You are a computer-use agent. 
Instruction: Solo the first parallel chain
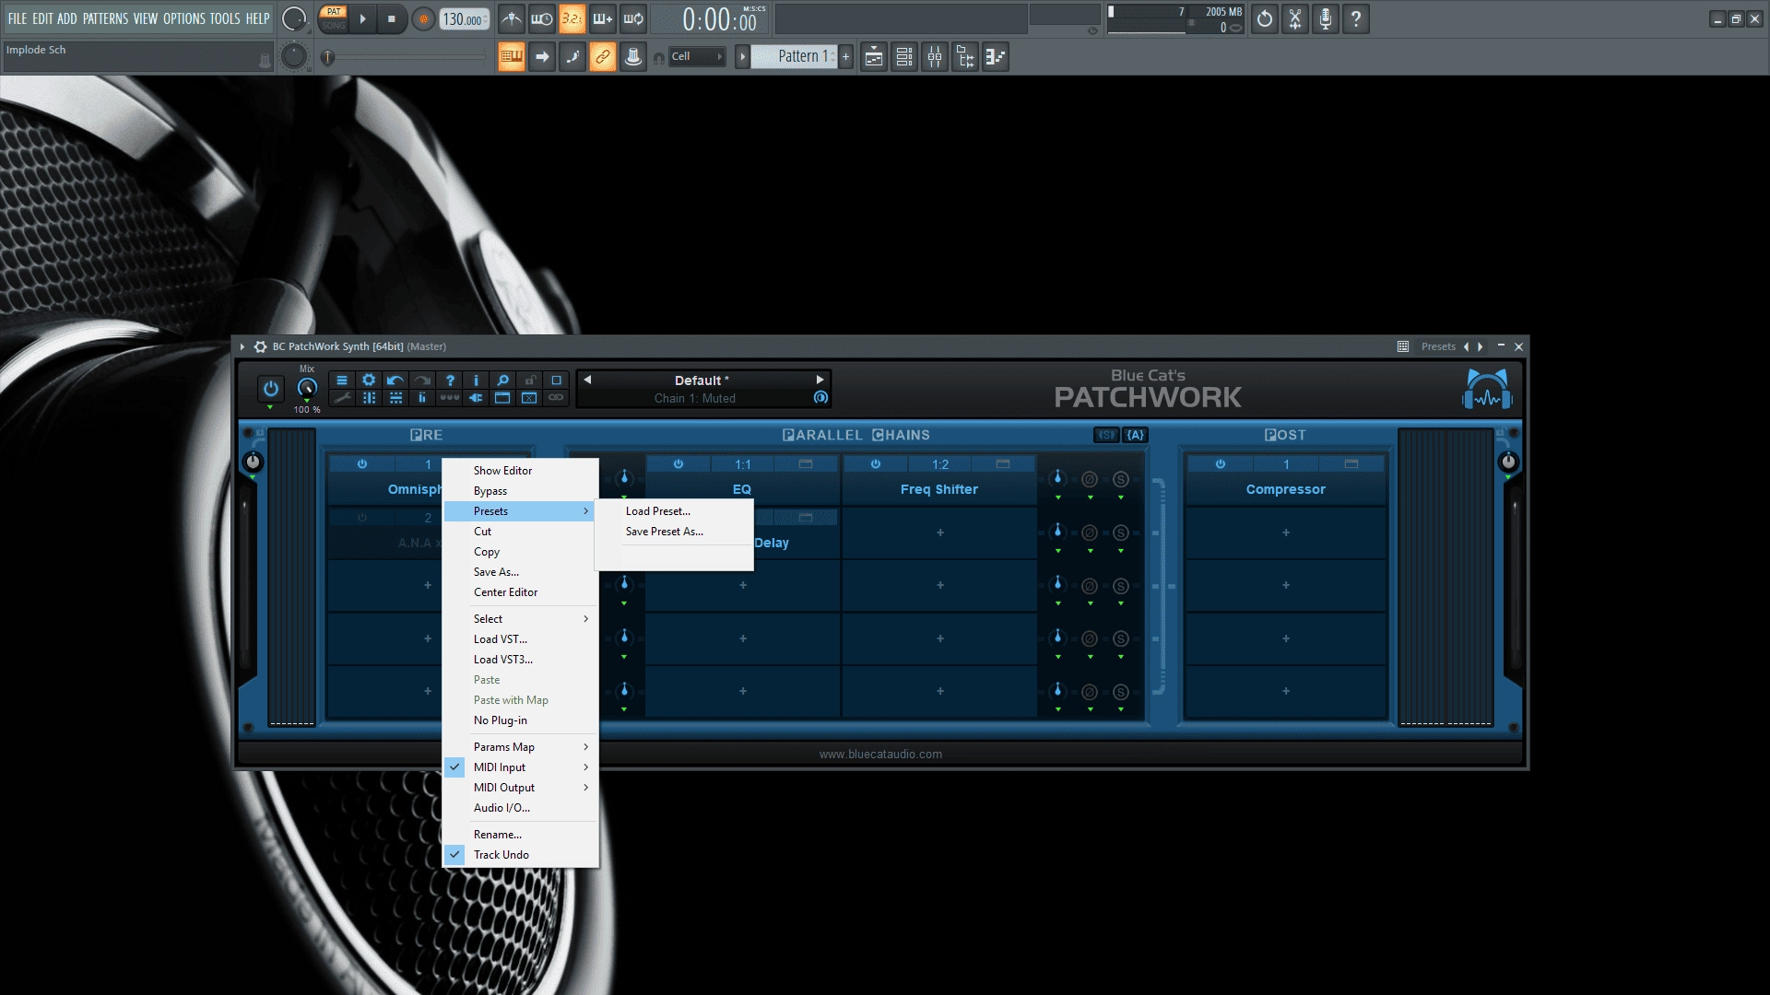[1121, 479]
